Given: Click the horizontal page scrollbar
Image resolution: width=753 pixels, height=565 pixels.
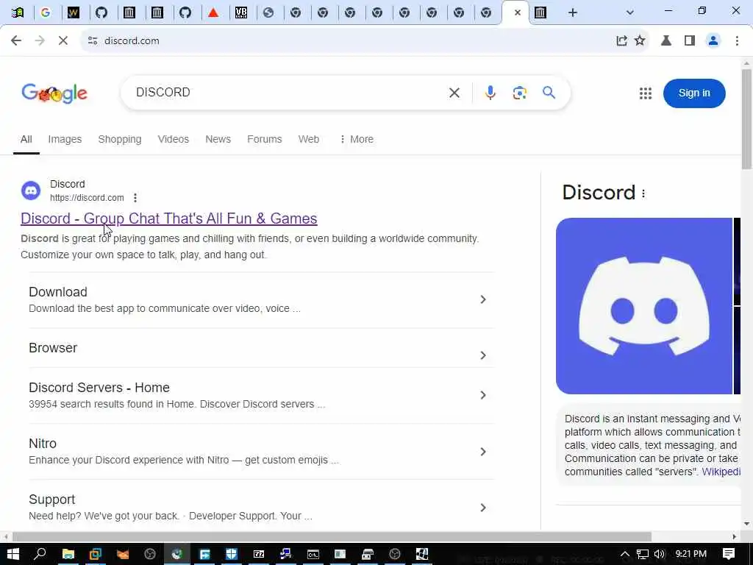Looking at the screenshot, I should coord(332,536).
